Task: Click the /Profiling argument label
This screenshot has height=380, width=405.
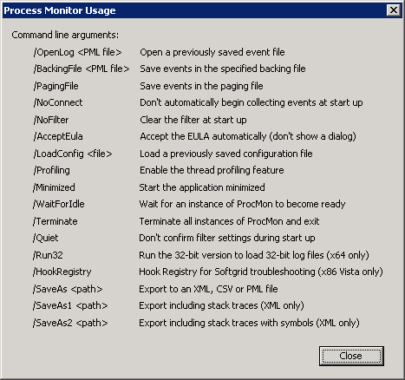Action: (51, 170)
